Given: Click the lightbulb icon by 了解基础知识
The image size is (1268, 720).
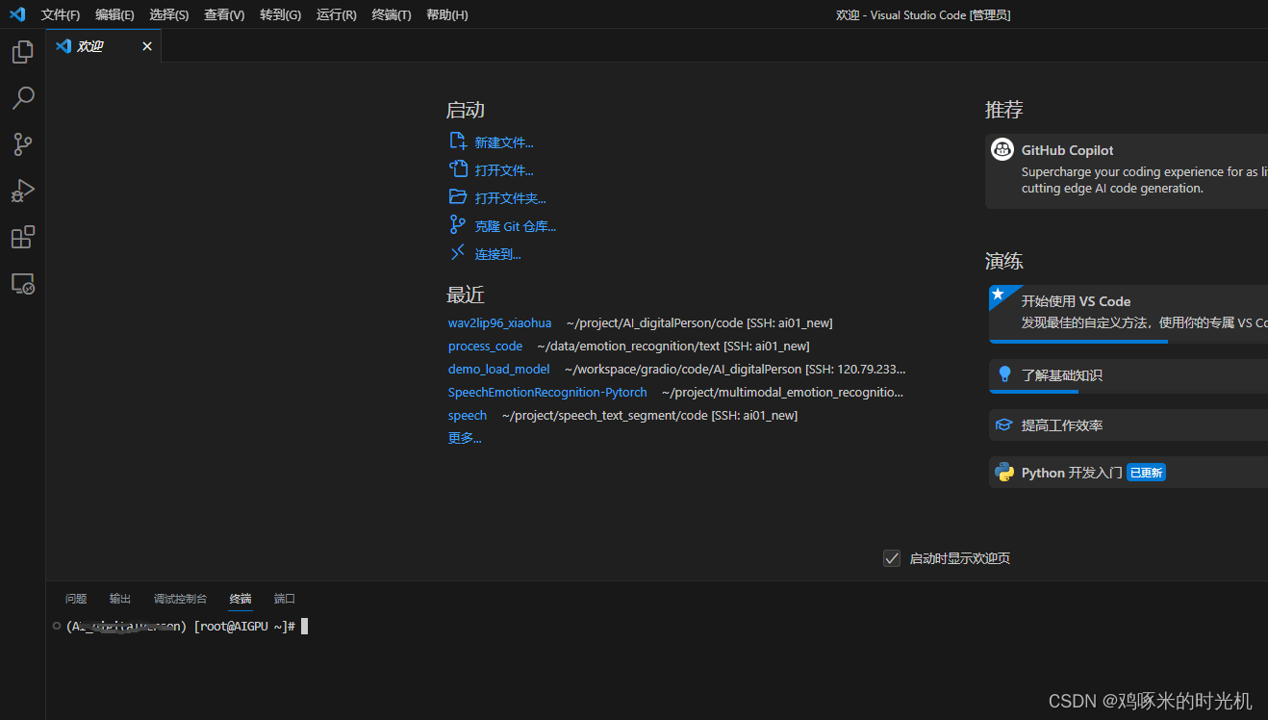Looking at the screenshot, I should click(1004, 374).
